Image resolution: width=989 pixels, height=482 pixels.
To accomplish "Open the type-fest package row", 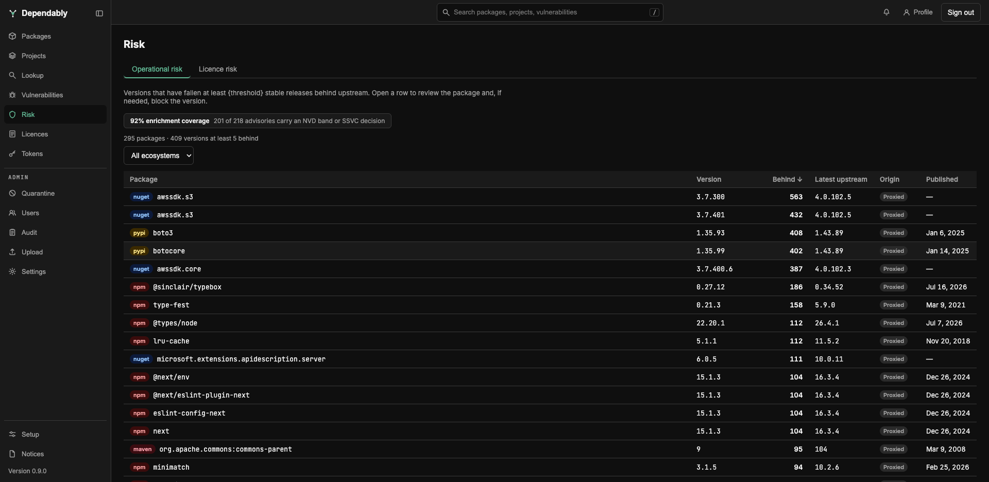I will [550, 305].
